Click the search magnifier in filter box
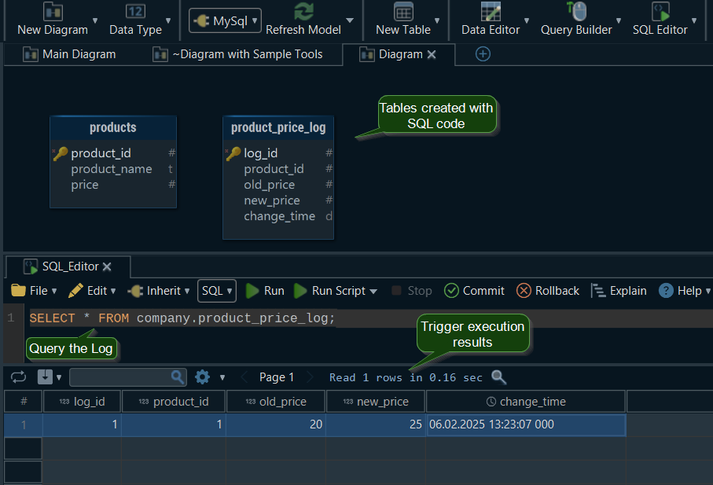The height and width of the screenshot is (485, 713). click(178, 377)
